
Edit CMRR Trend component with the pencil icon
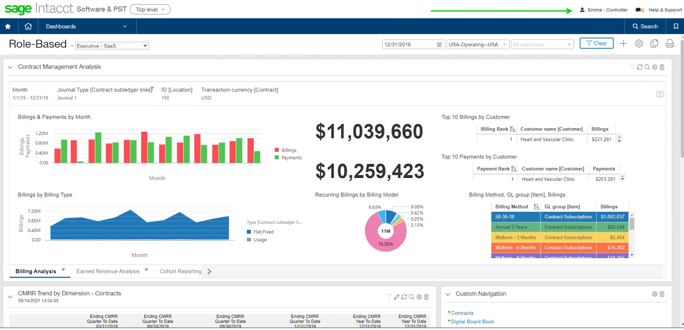click(397, 297)
